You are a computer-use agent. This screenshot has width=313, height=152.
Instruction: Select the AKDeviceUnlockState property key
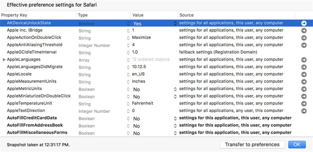pyautogui.click(x=29, y=23)
